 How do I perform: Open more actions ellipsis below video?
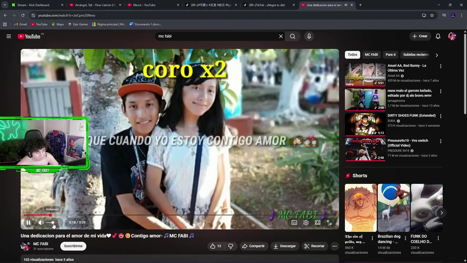pyautogui.click(x=335, y=246)
